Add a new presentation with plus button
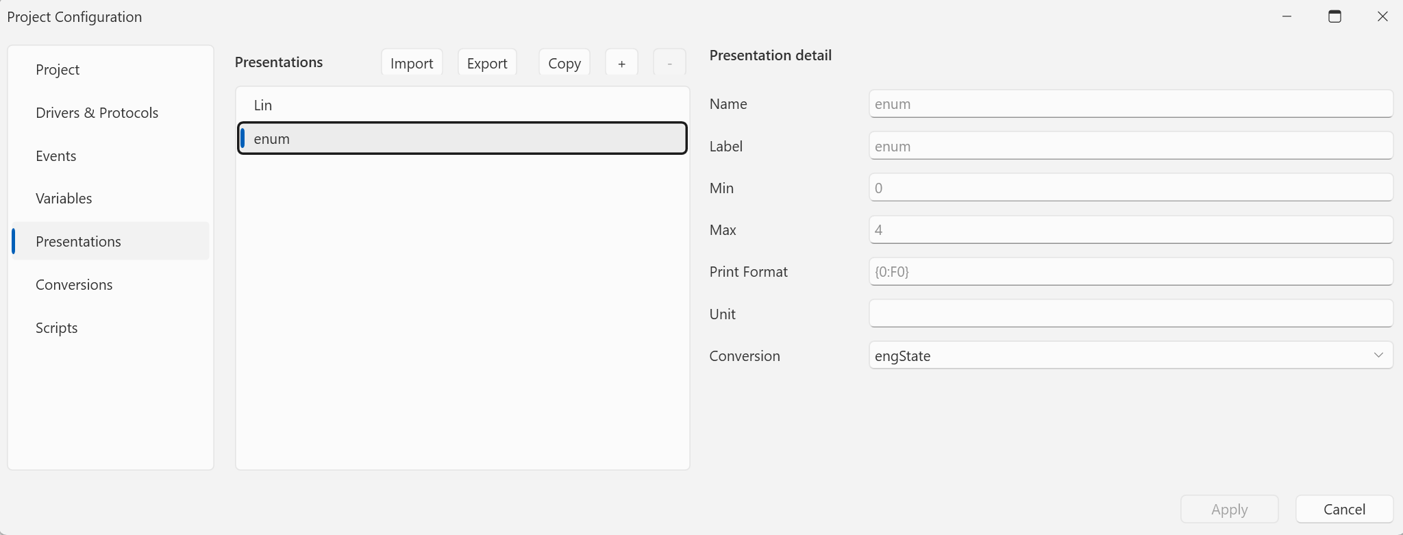 click(621, 63)
